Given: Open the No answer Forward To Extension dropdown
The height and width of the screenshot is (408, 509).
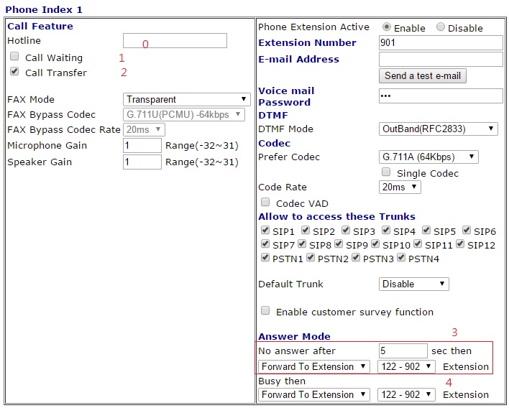Looking at the screenshot, I should (x=314, y=366).
